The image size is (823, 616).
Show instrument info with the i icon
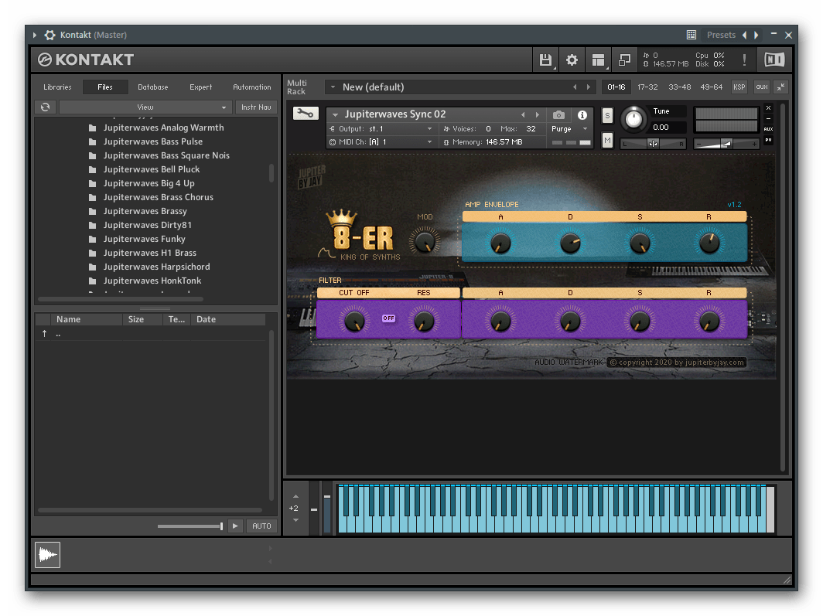click(582, 115)
